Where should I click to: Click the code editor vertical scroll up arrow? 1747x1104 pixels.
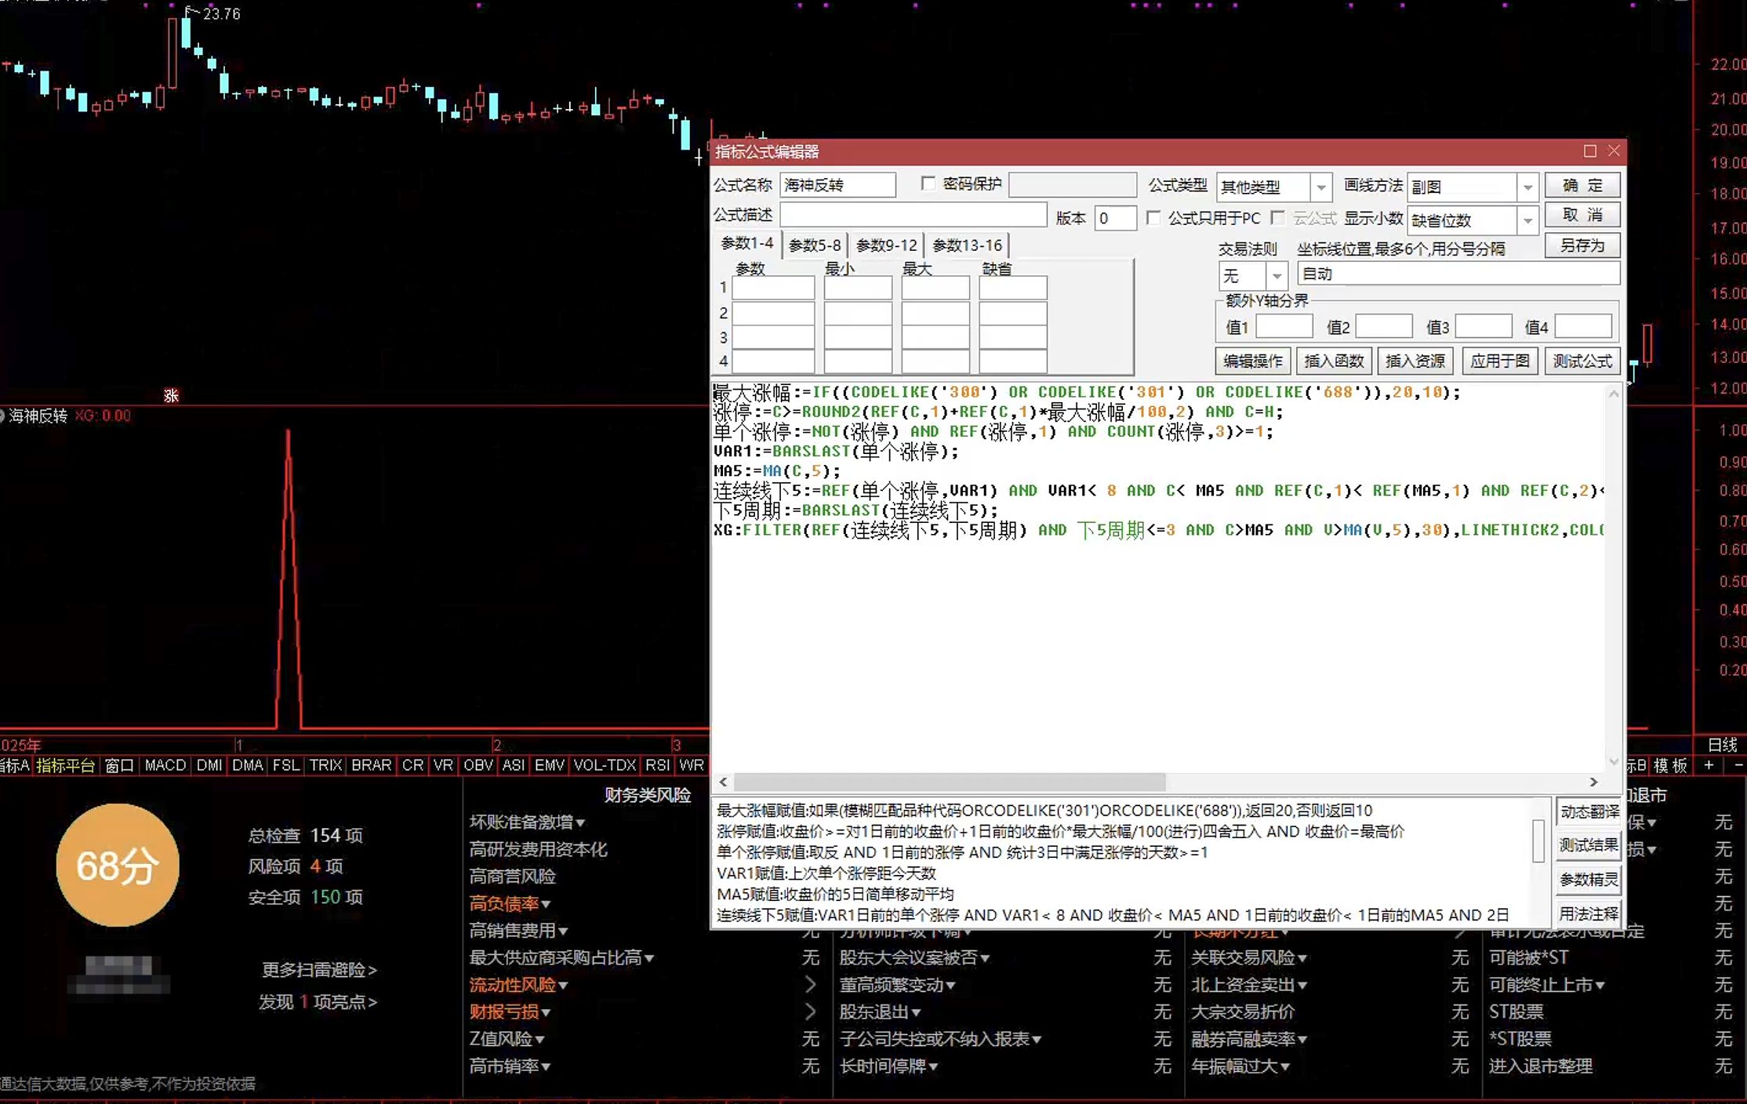(x=1614, y=394)
